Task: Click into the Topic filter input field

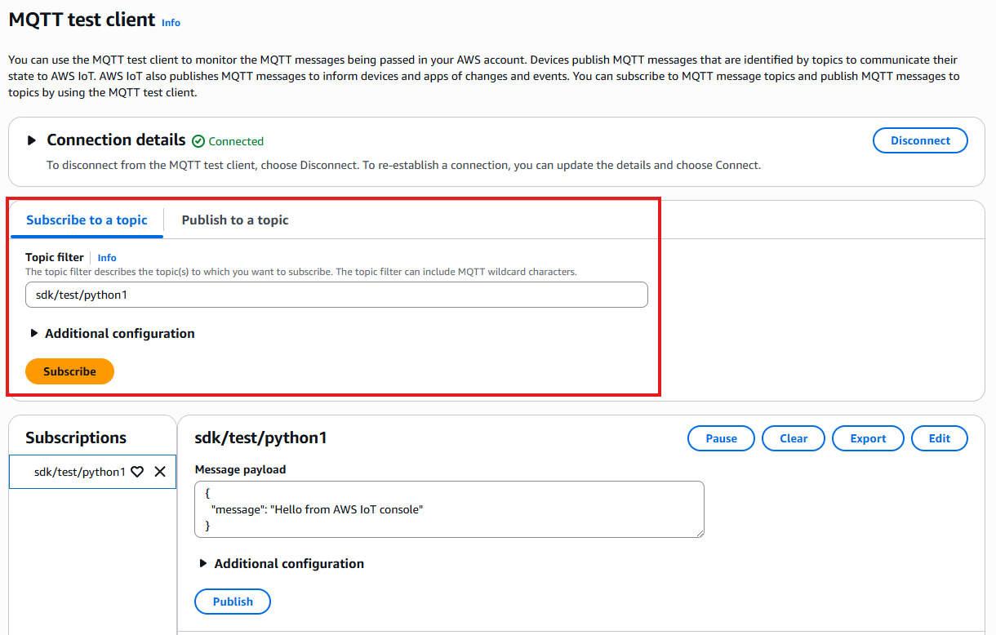Action: pyautogui.click(x=336, y=295)
